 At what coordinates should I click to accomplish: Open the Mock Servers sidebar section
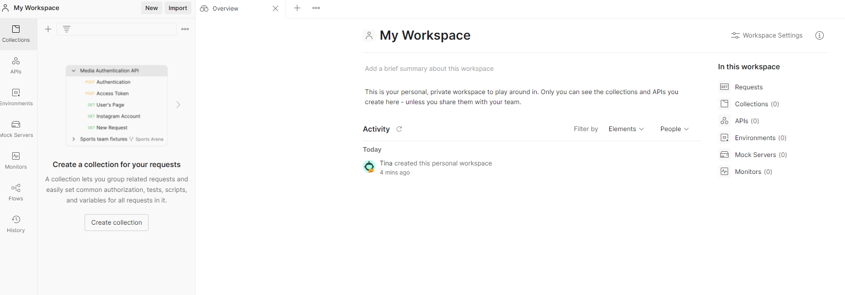(x=16, y=129)
